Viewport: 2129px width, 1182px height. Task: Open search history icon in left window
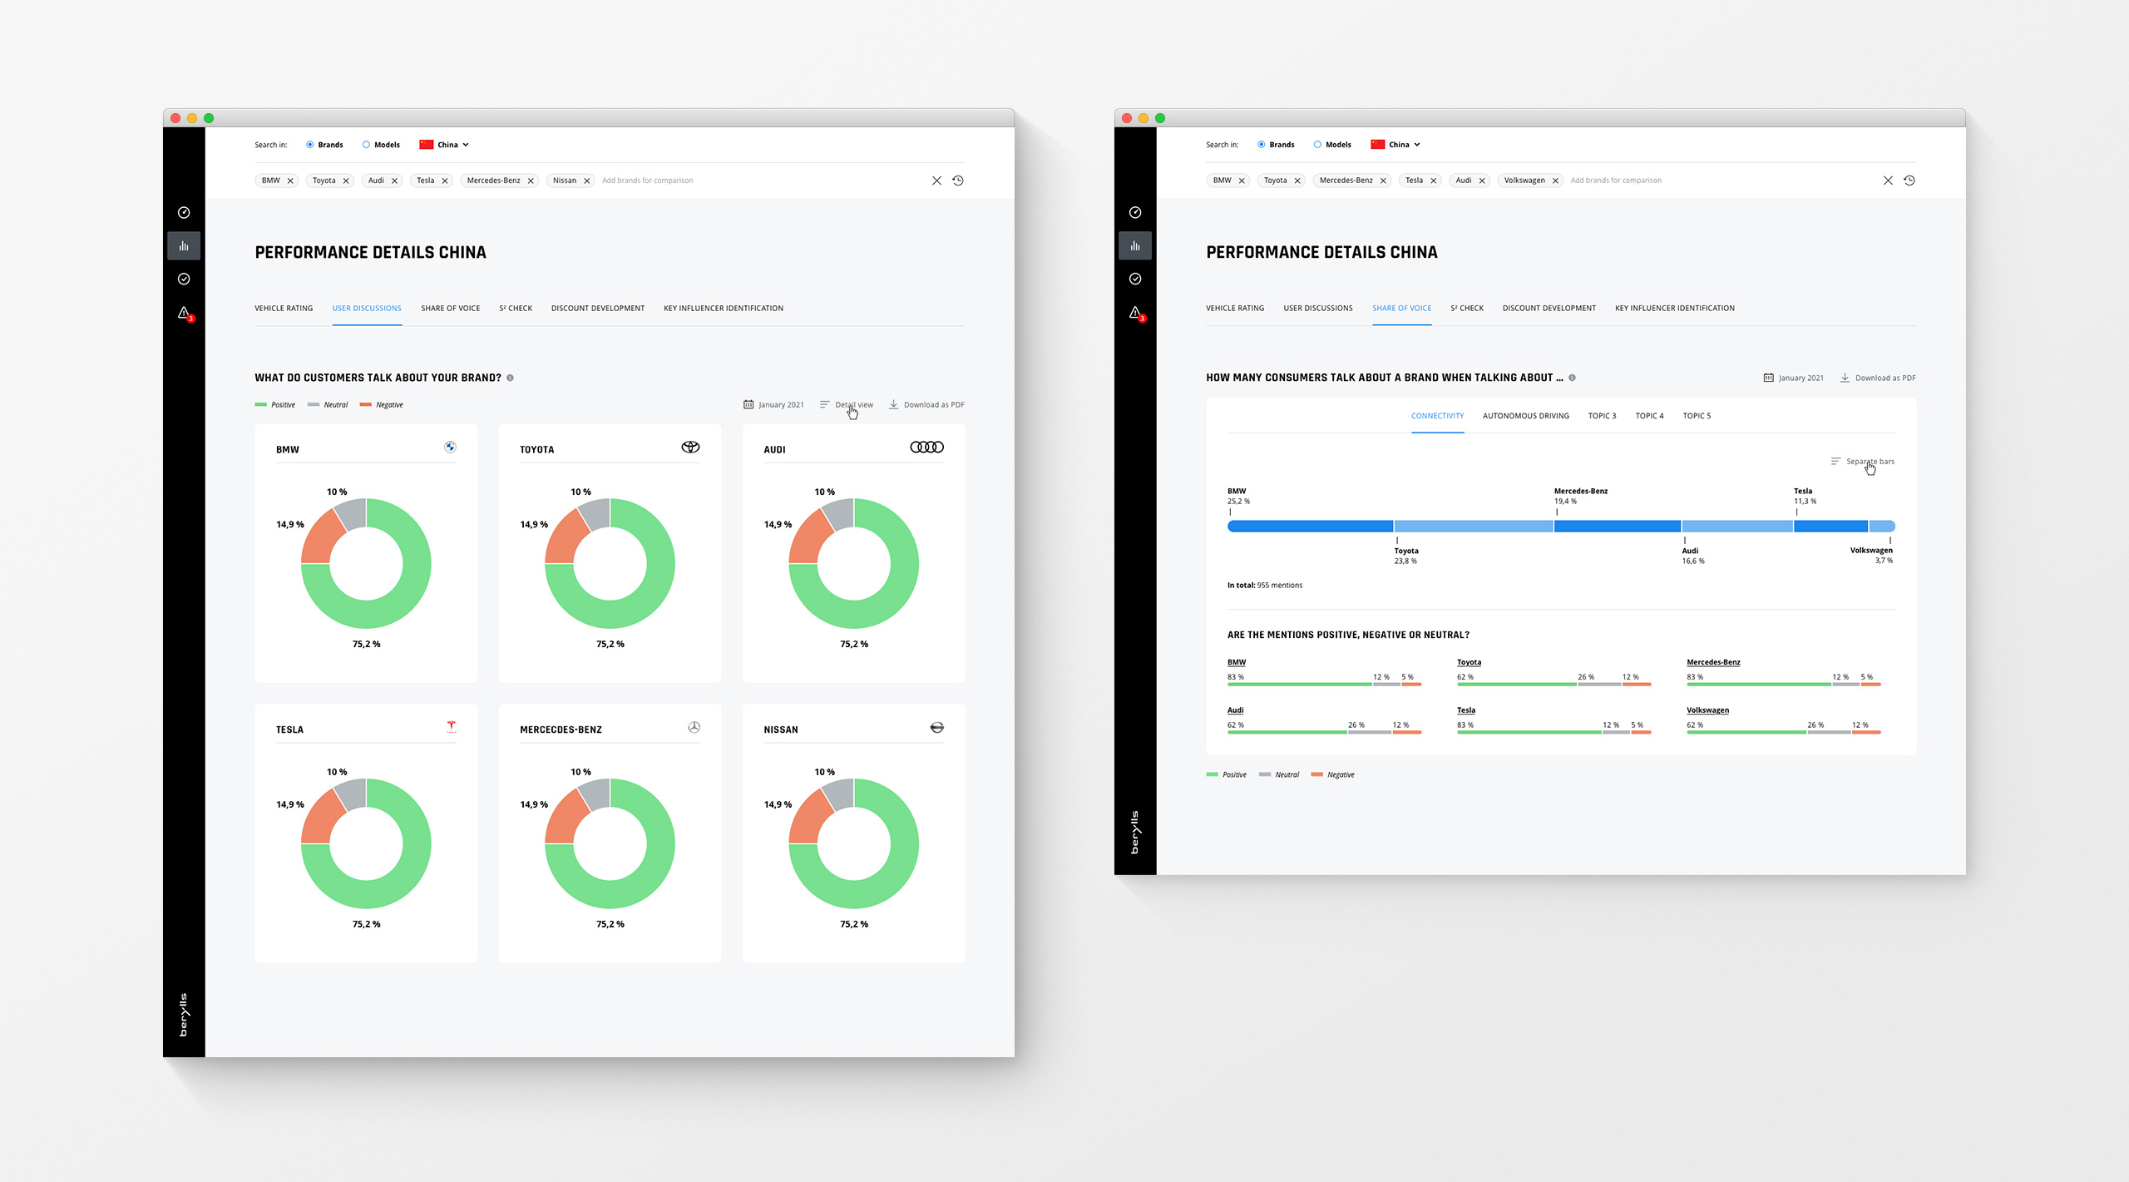[x=958, y=181]
